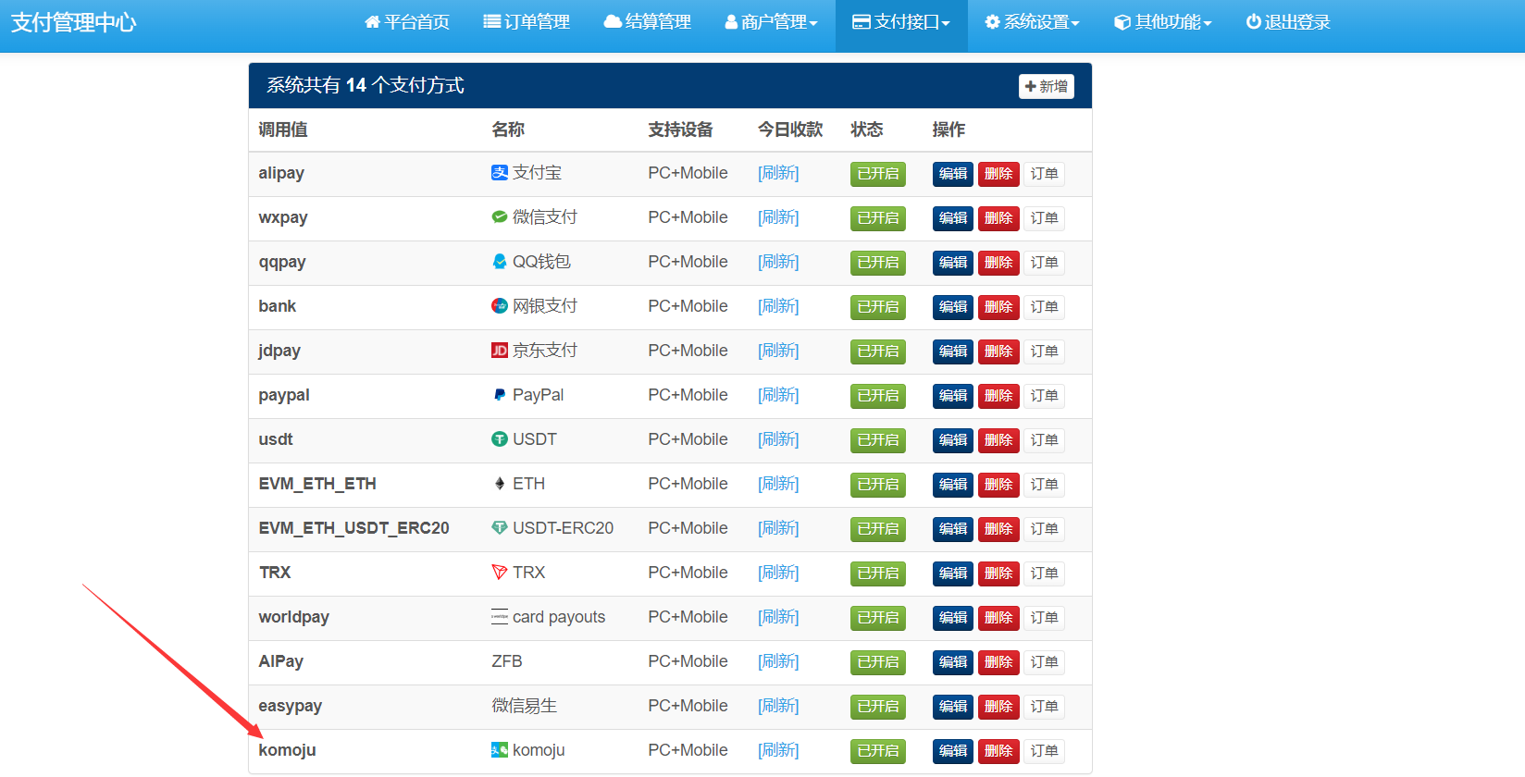
Task: Delete the qqpay payment method
Action: pyautogui.click(x=998, y=263)
